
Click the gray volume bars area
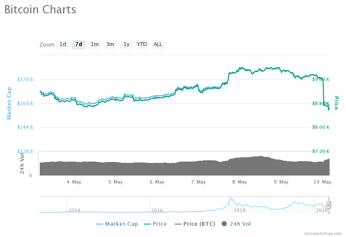pos(185,168)
